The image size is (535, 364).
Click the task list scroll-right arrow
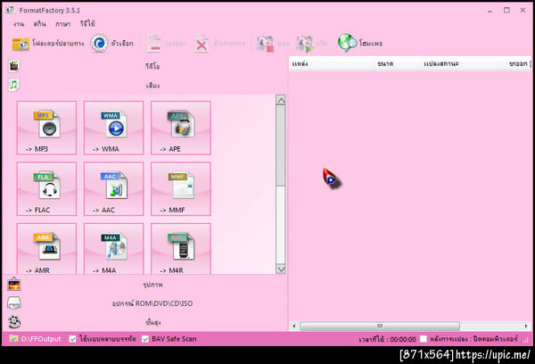click(526, 327)
